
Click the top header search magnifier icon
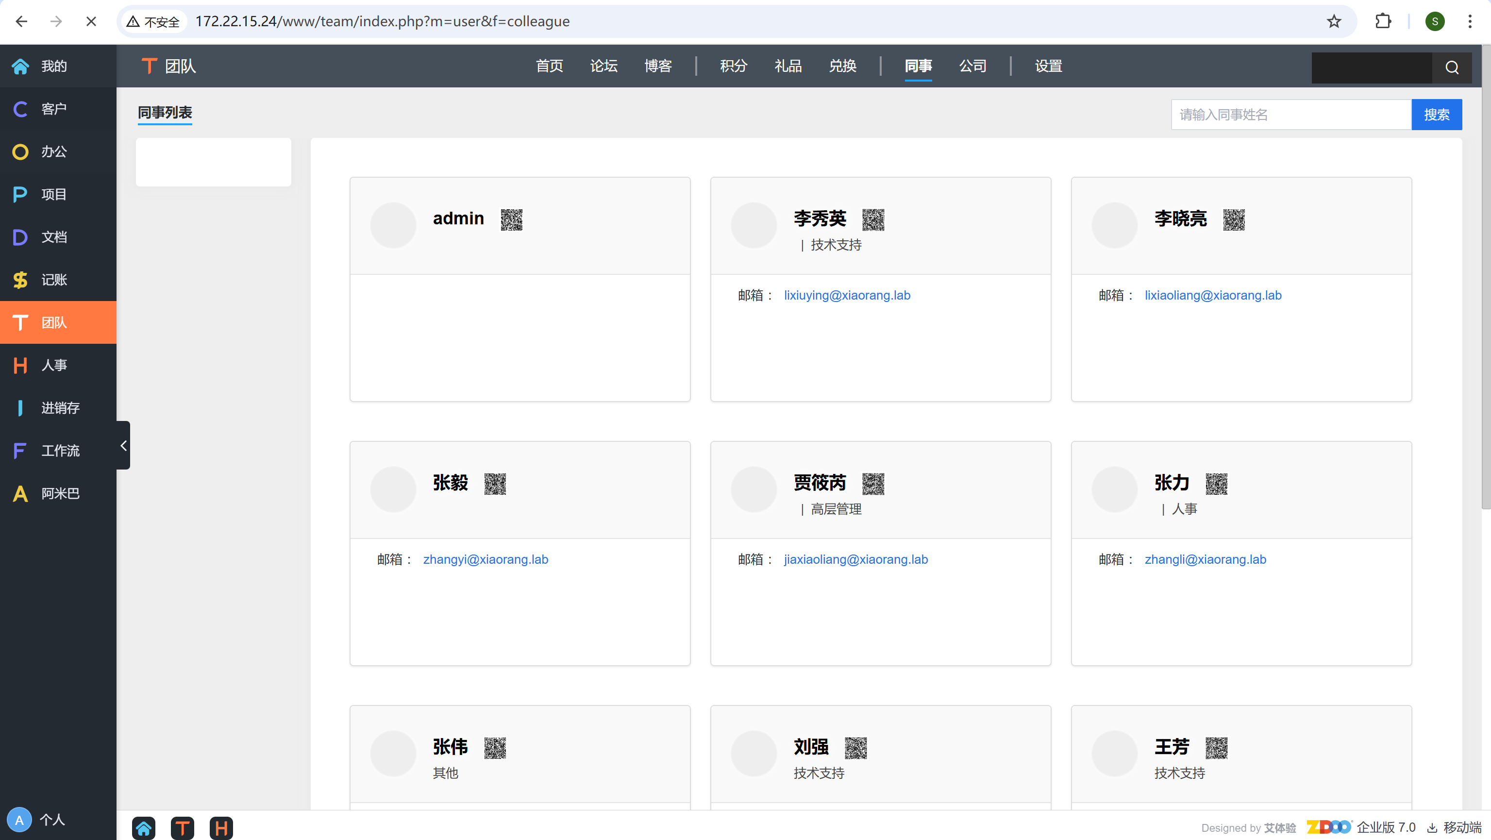point(1452,67)
